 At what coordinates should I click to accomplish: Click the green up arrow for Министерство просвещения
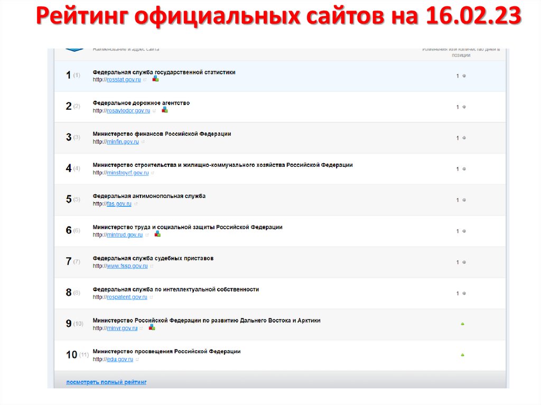463,354
